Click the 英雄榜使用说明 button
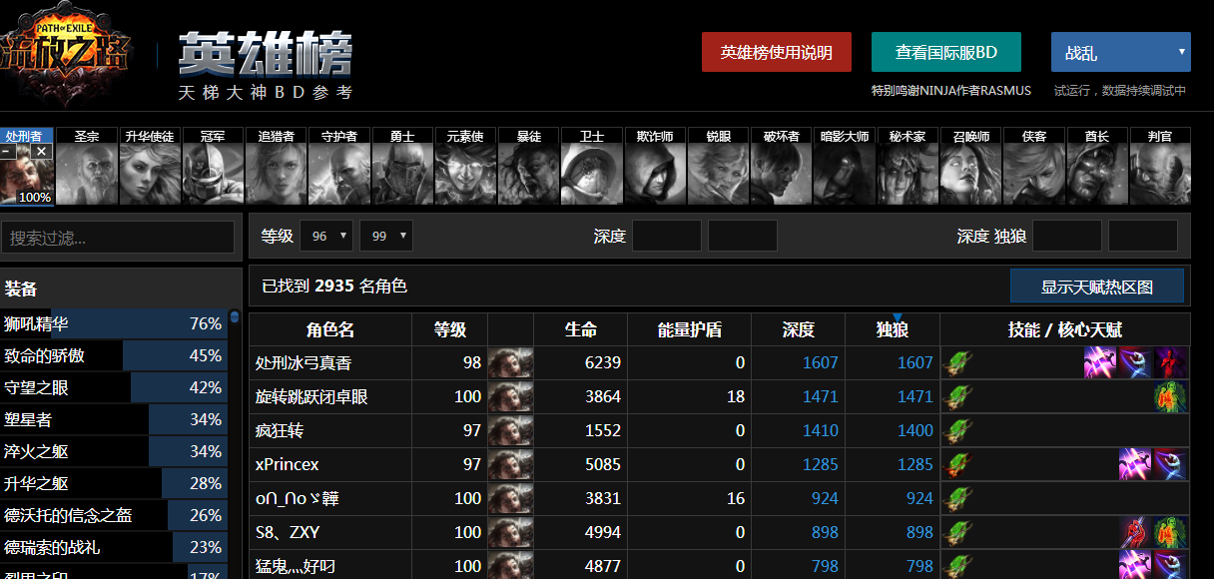This screenshot has width=1214, height=579. [x=776, y=52]
